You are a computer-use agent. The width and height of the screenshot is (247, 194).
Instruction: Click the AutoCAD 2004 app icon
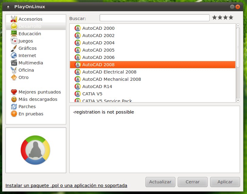tap(78, 43)
